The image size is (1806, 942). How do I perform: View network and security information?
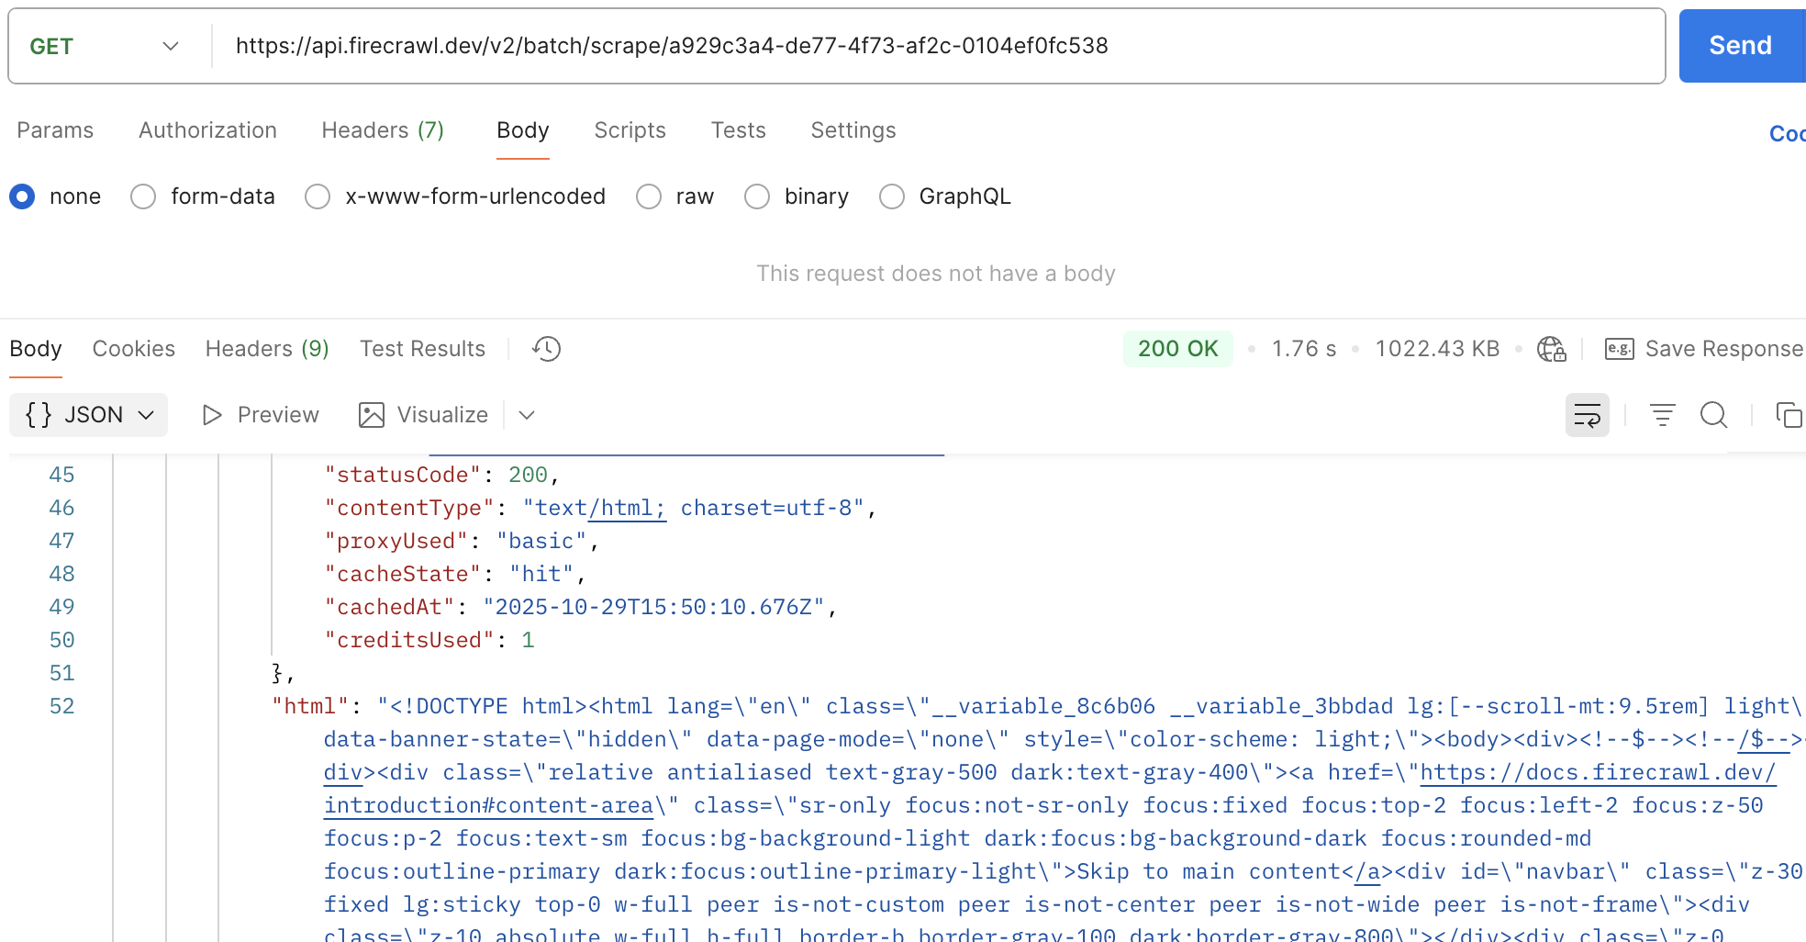point(1551,349)
